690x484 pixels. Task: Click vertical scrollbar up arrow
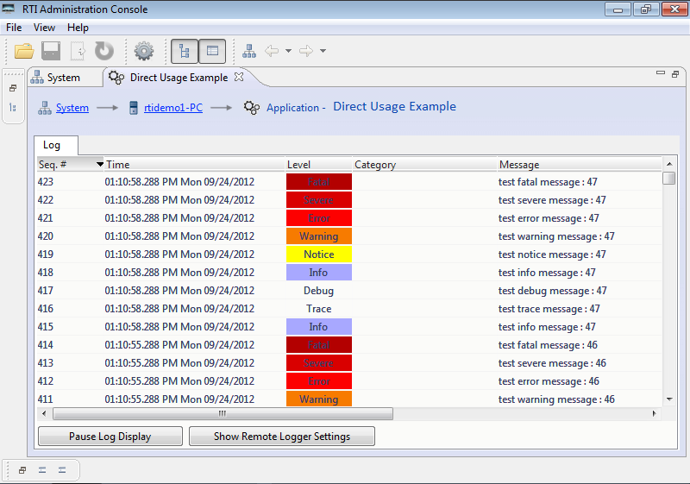(x=669, y=164)
